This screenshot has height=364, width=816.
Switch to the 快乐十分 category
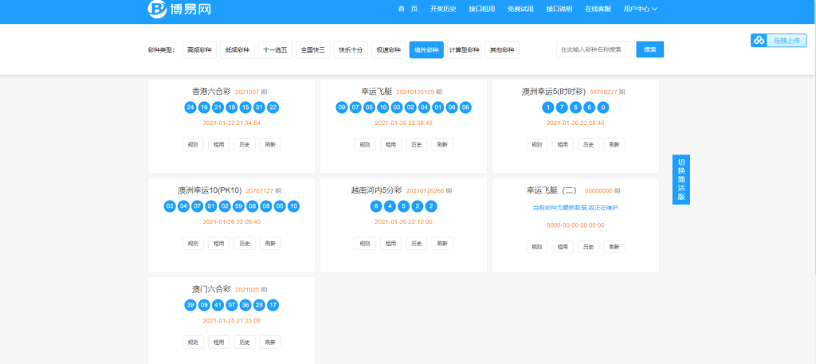(351, 50)
